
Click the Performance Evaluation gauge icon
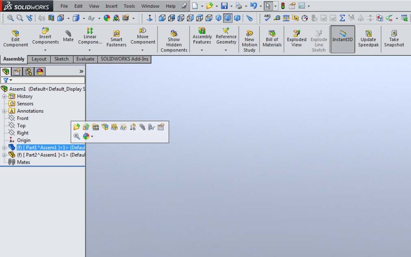(x=304, y=18)
